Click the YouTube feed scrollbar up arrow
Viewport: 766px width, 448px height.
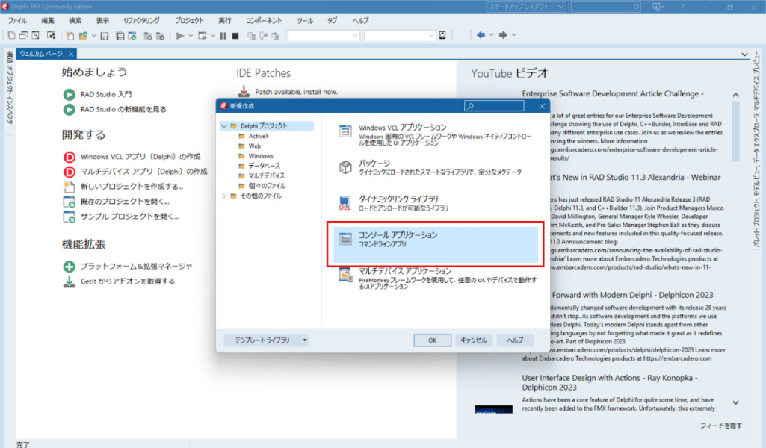(735, 95)
